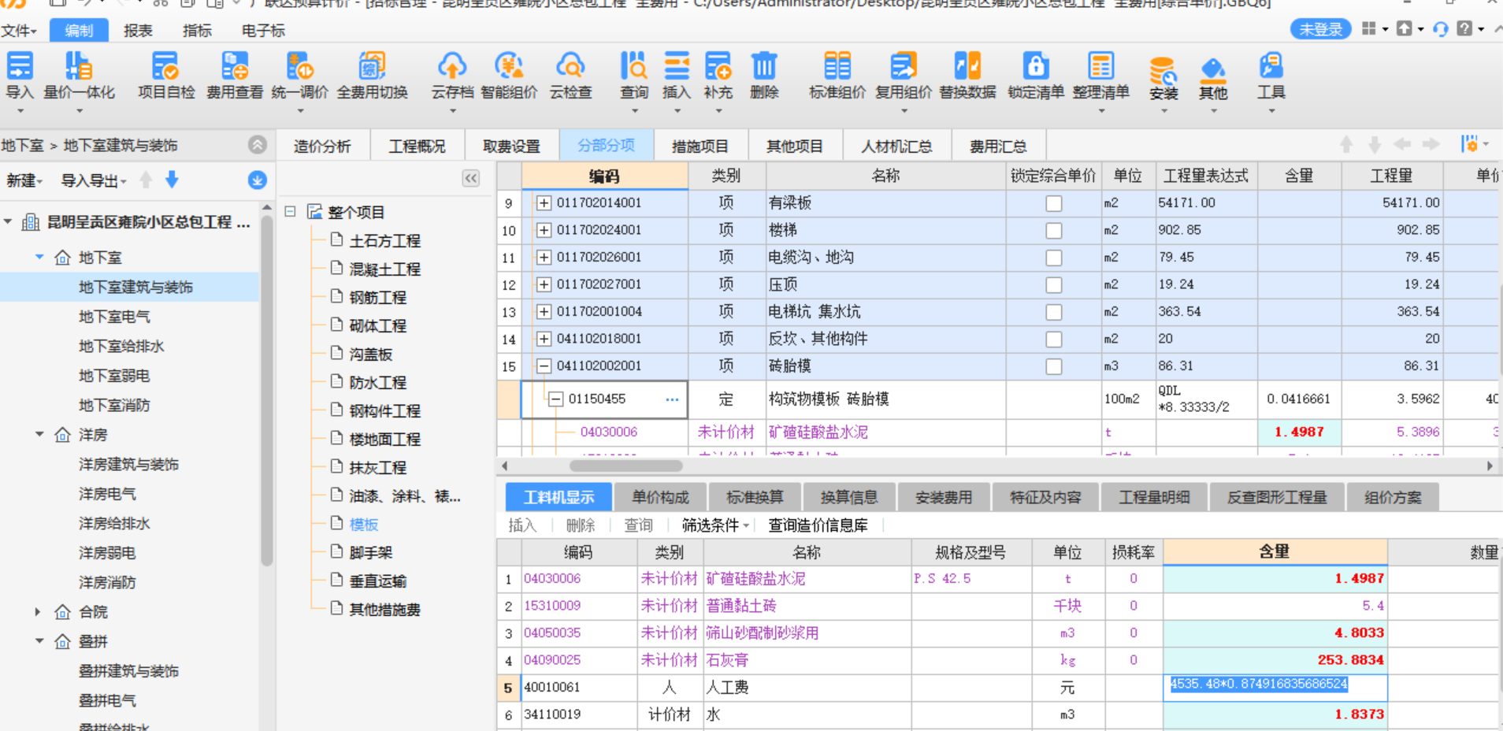Switch to the 单价构成 bottom tab

(660, 497)
